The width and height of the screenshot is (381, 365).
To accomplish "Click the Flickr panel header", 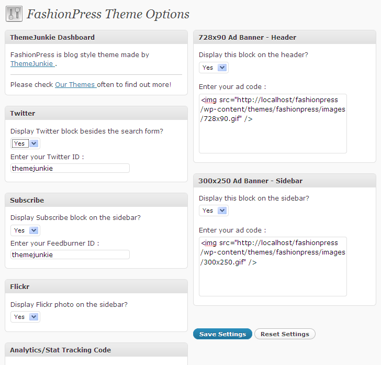I will click(x=96, y=286).
